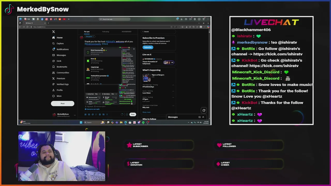Open Verified Orgs in the sidebar
This screenshot has height=186, width=331.
point(60,84)
